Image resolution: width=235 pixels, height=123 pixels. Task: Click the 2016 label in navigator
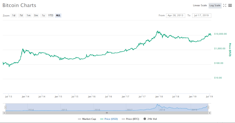[97, 110]
